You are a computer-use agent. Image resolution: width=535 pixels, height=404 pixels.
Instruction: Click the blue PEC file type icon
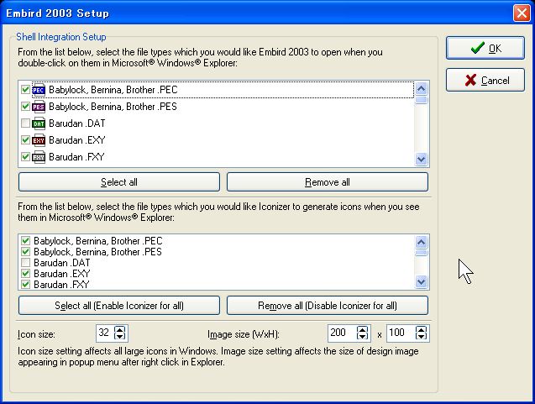pos(39,90)
